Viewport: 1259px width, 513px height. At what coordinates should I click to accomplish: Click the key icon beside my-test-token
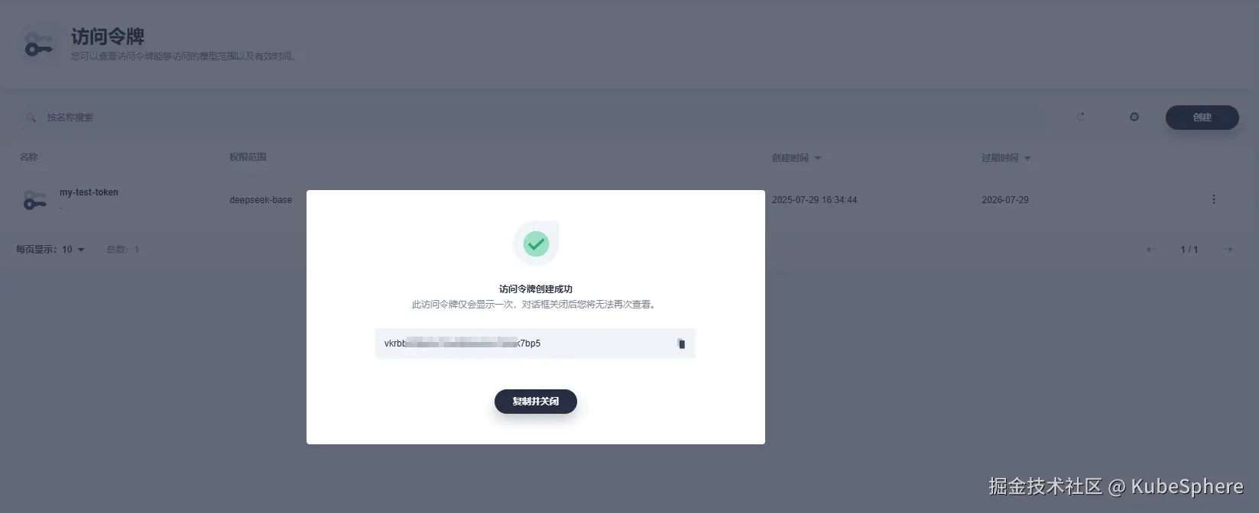point(34,200)
